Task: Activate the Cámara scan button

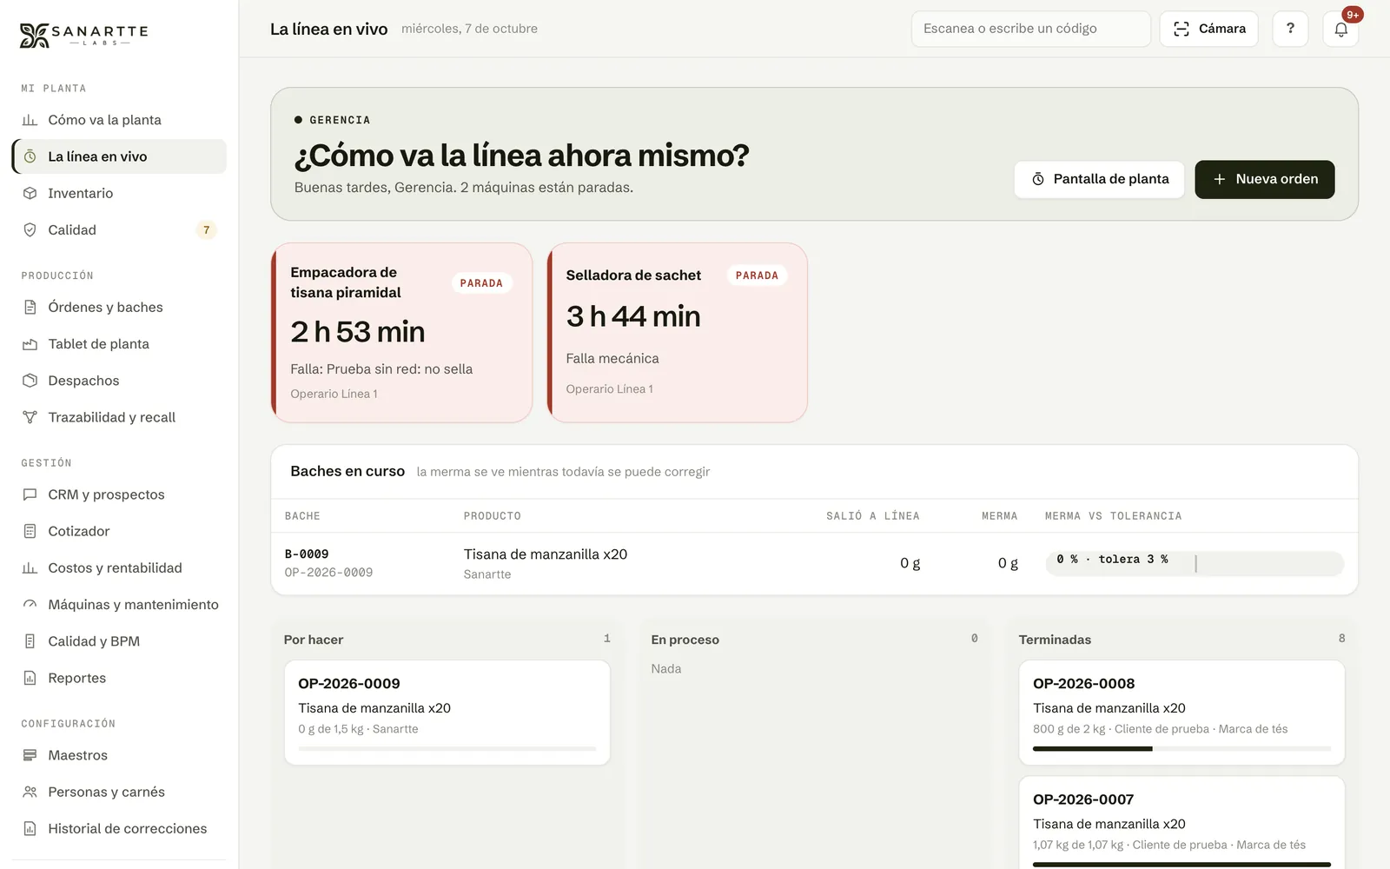Action: coord(1208,29)
